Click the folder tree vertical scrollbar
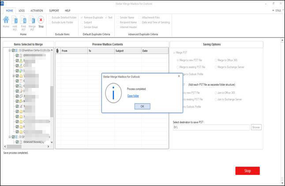Image resolution: width=285 pixels, height=186 pixels. (x=52, y=101)
